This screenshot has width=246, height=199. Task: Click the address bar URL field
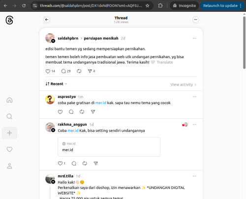pyautogui.click(x=91, y=6)
